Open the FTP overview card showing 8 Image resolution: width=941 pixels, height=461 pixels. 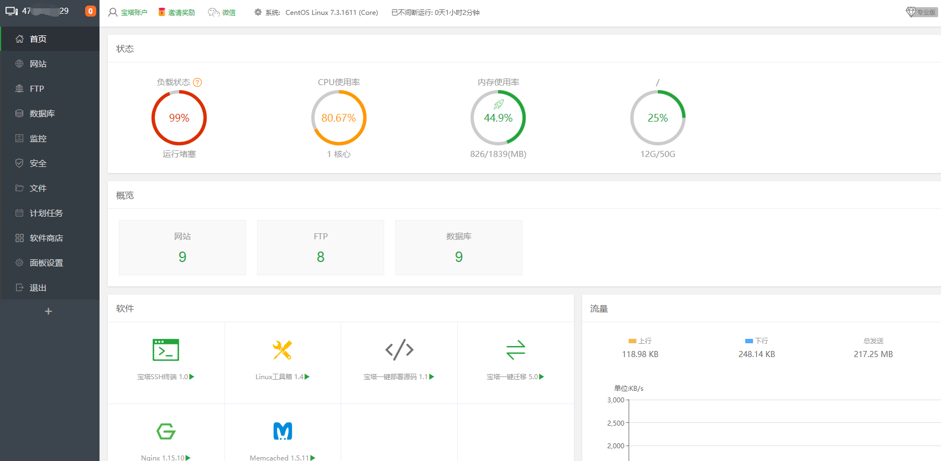point(321,248)
